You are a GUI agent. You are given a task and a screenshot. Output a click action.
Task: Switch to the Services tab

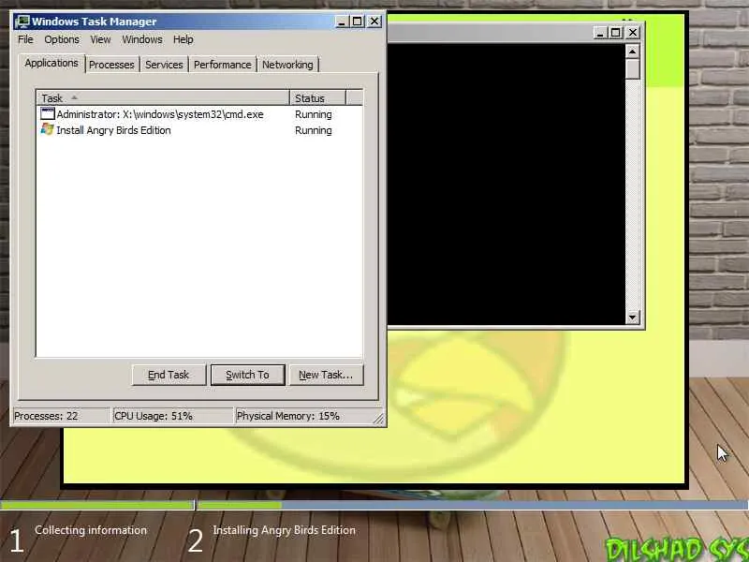(x=164, y=65)
